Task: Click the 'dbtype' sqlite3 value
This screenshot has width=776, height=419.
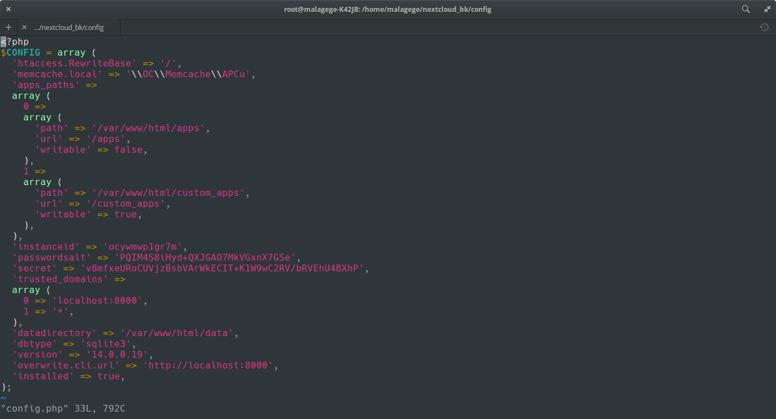Action: click(109, 344)
